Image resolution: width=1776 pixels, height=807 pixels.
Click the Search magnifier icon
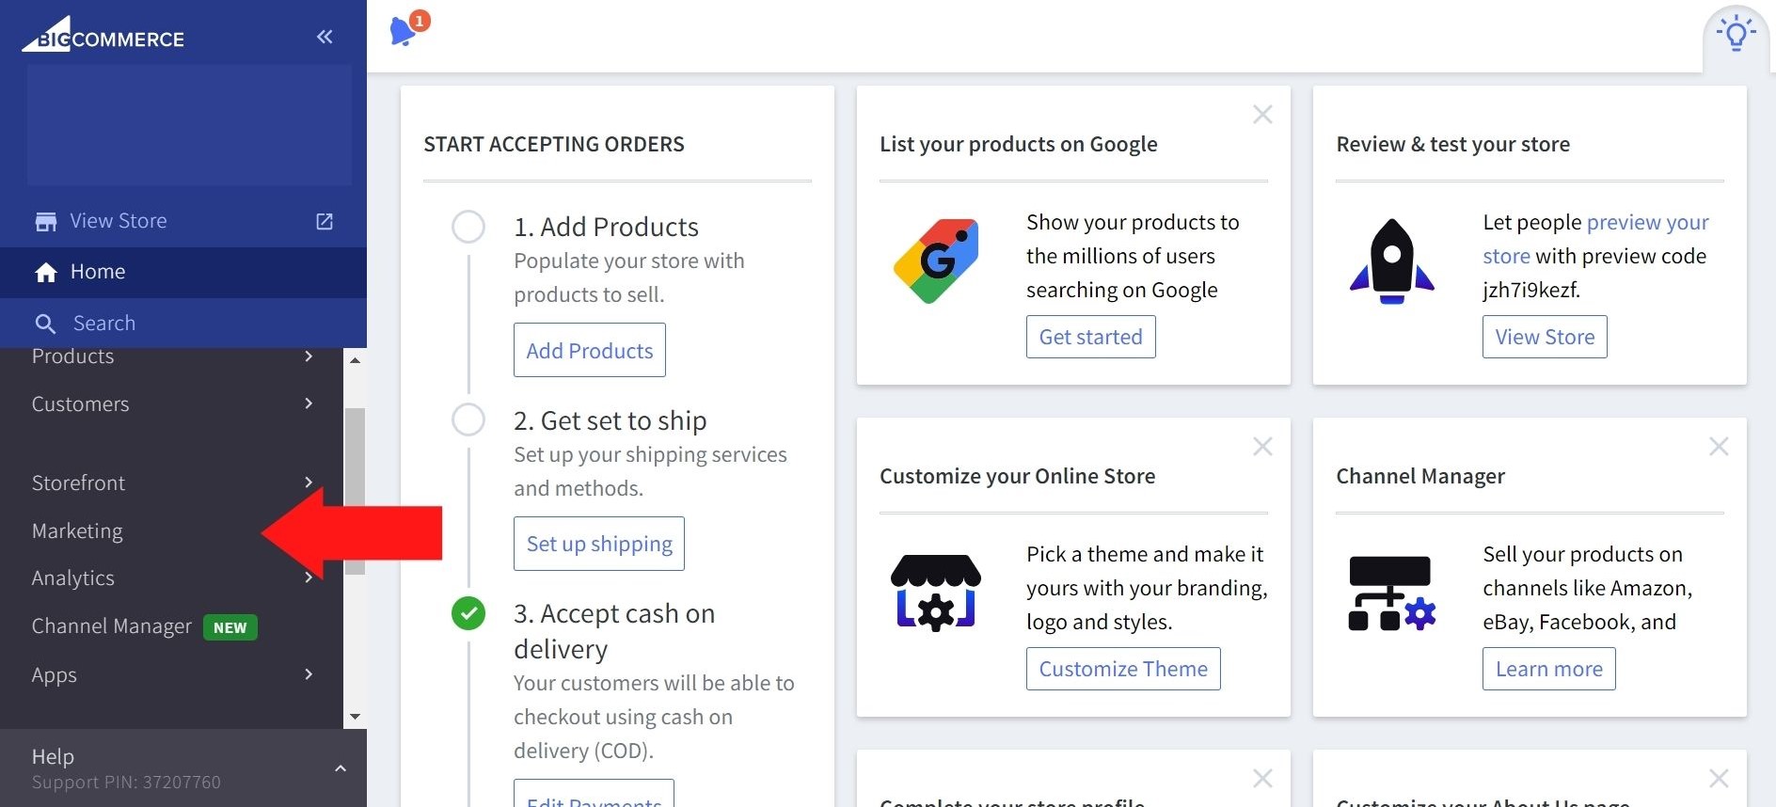pyautogui.click(x=45, y=324)
